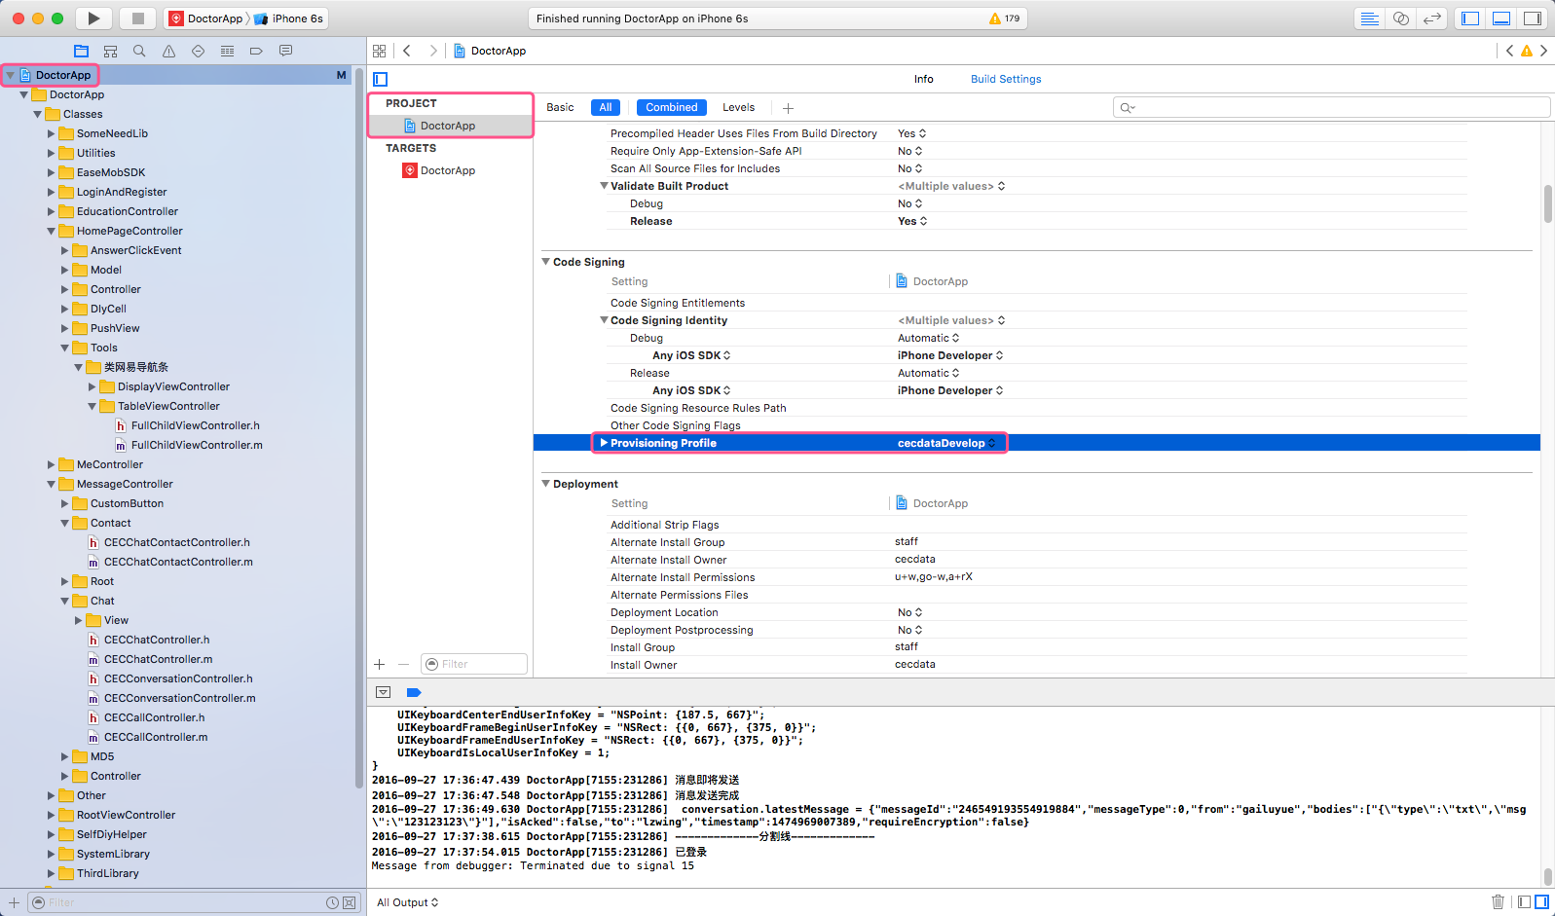Select the Basic settings filter
The image size is (1555, 916).
pos(560,108)
